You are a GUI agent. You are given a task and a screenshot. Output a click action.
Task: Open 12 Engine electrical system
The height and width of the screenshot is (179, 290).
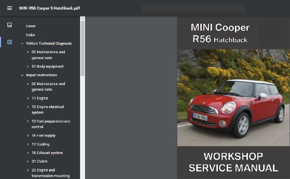pyautogui.click(x=48, y=109)
